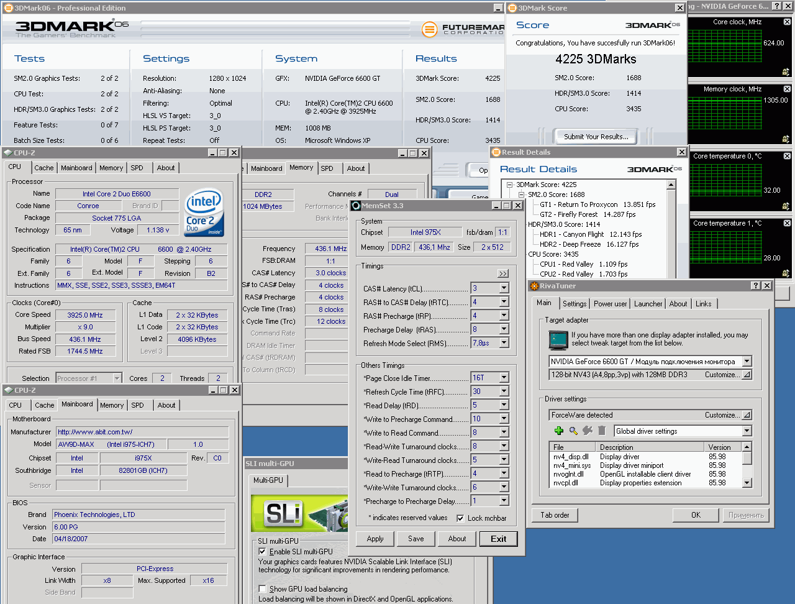Open the Write to Precharge Command dropdown

[504, 419]
